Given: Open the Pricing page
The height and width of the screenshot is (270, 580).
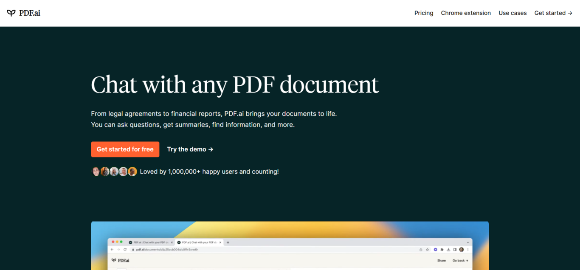Looking at the screenshot, I should [x=424, y=13].
